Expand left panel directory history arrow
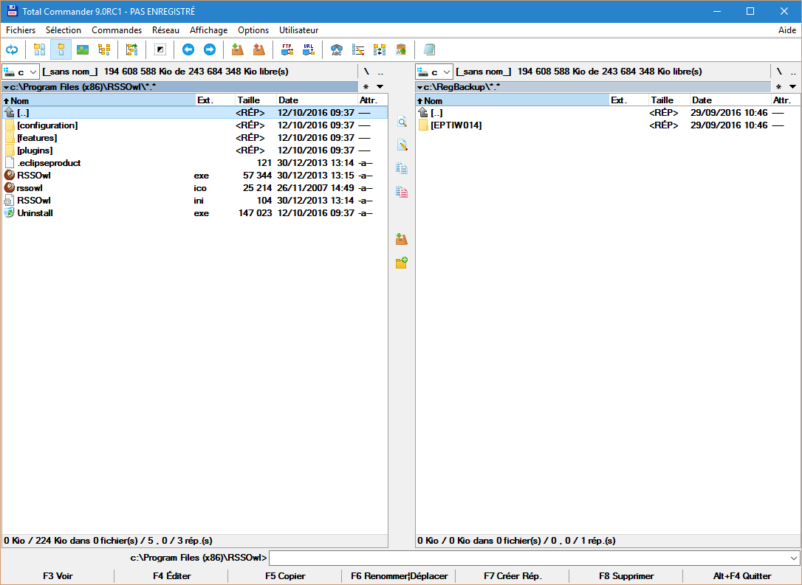 (x=380, y=87)
